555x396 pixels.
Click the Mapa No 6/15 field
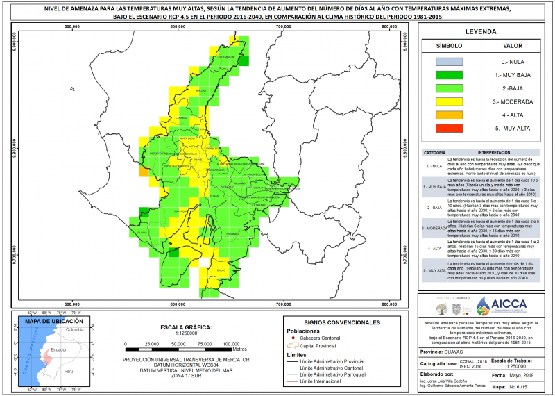click(x=517, y=387)
